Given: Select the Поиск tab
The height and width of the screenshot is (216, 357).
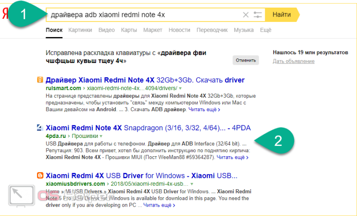Looking at the screenshot, I should pos(54,30).
